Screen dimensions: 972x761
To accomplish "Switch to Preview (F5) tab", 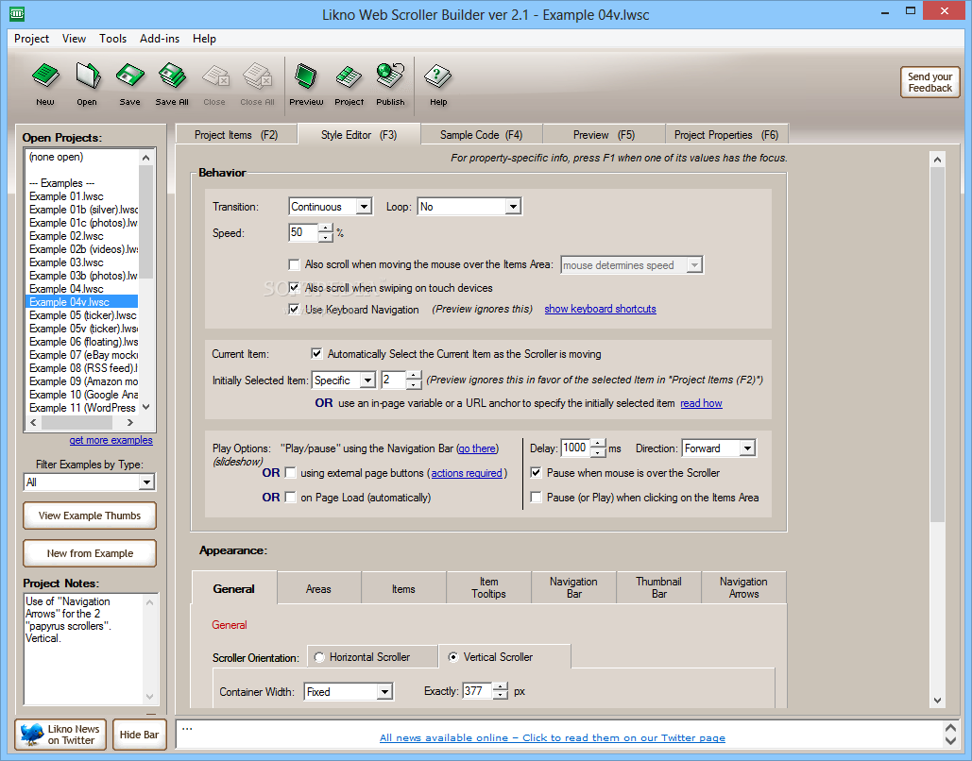I will coord(604,134).
